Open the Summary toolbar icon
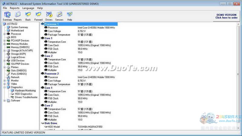Screen dimensions: 242x136 7,16
